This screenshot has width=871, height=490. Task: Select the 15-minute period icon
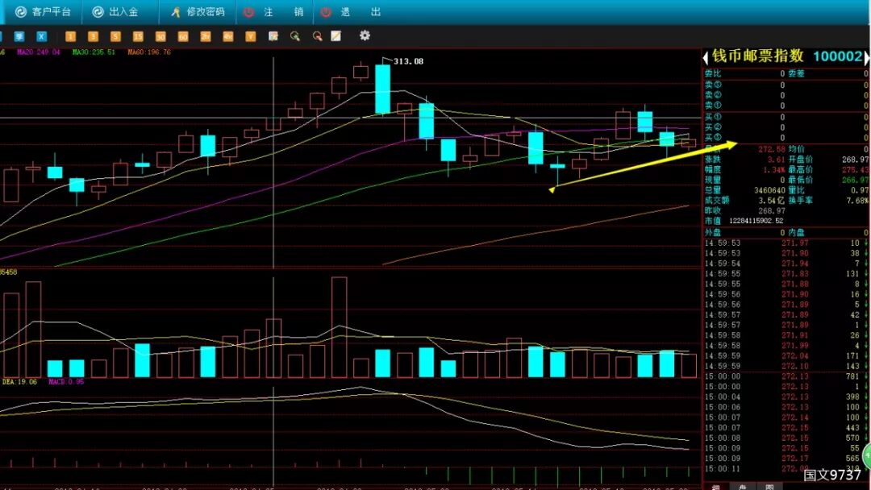pyautogui.click(x=138, y=36)
